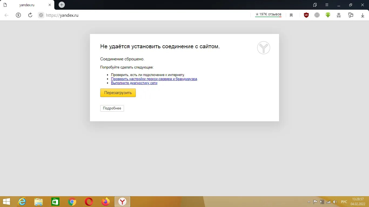
Task: Open the browser downloads panel
Action: [x=363, y=15]
